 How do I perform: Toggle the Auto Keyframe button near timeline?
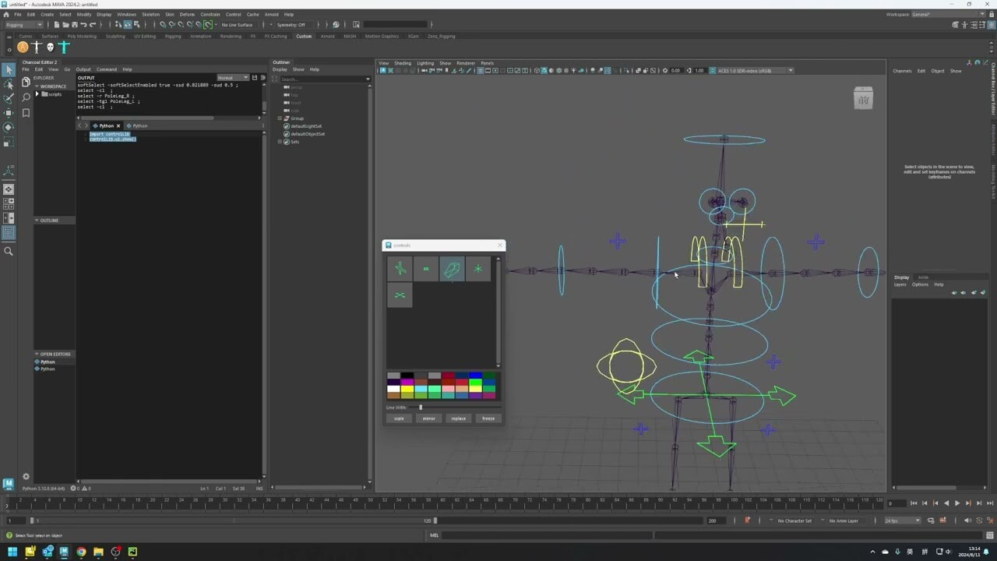coord(747,520)
